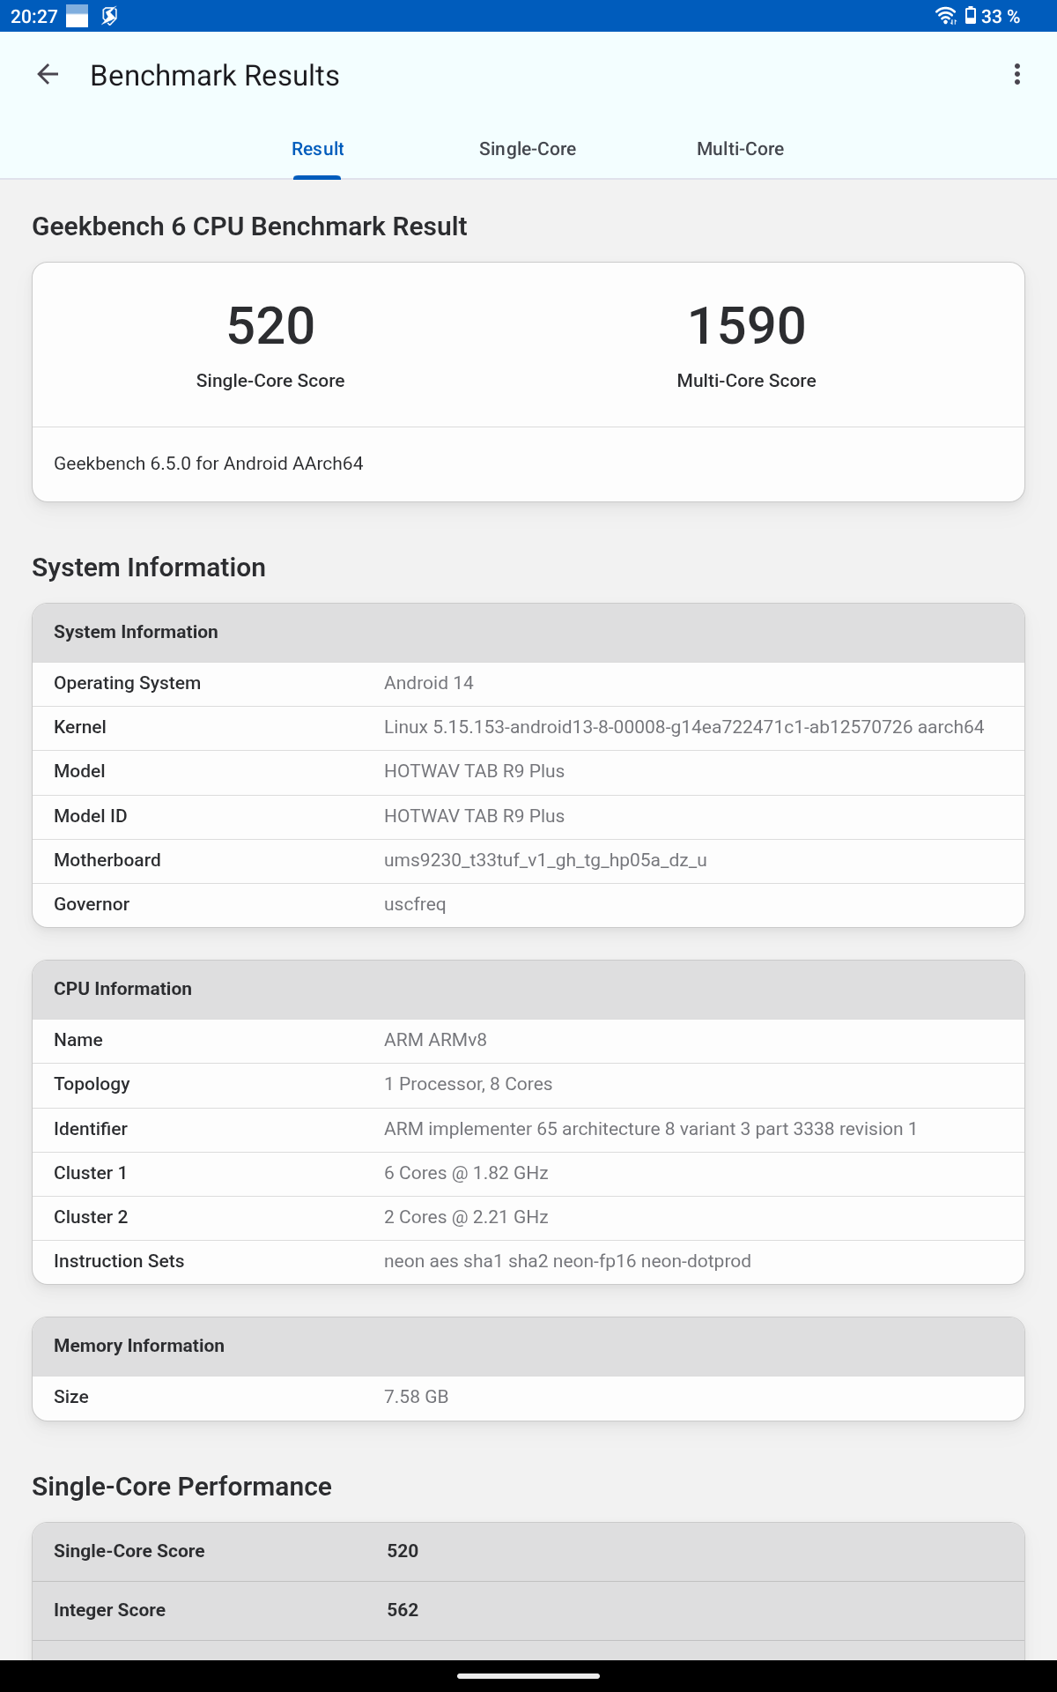Screen dimensions: 1057x1692
Task: Tap the Instruction Sets row
Action: pos(528,1262)
